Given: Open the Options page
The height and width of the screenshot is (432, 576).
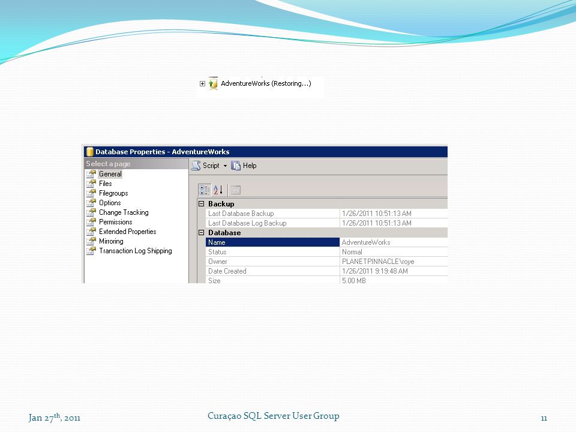Looking at the screenshot, I should tap(110, 203).
